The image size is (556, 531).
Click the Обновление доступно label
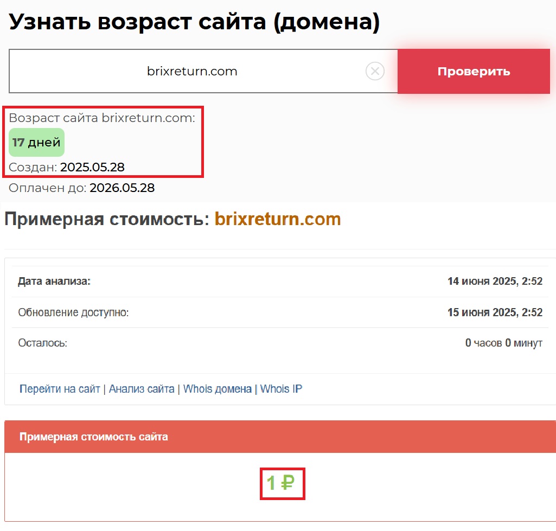coord(73,312)
